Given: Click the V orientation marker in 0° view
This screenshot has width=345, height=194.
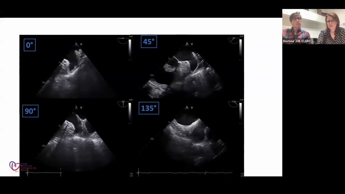Looking at the screenshot, I should (x=81, y=44).
